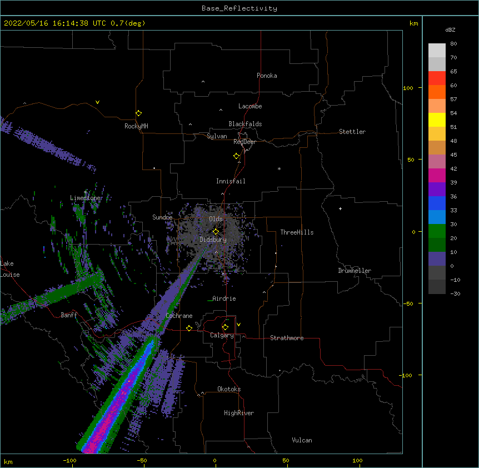Click the Didsbury town label
The height and width of the screenshot is (468, 479).
pyautogui.click(x=213, y=240)
